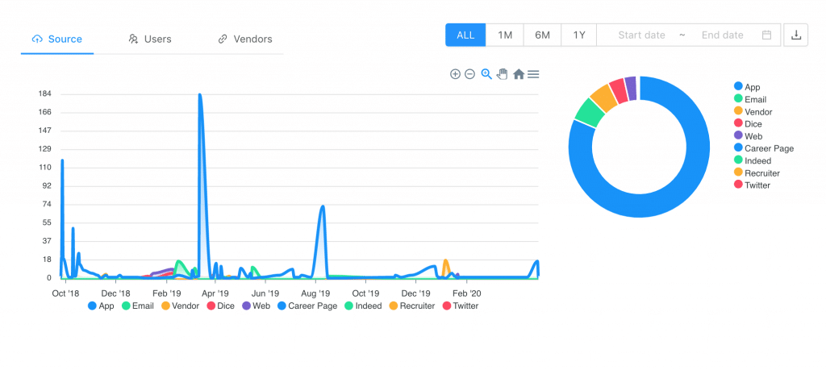This screenshot has width=826, height=370.
Task: Click the 184 peak in line chart
Action: pyautogui.click(x=200, y=95)
